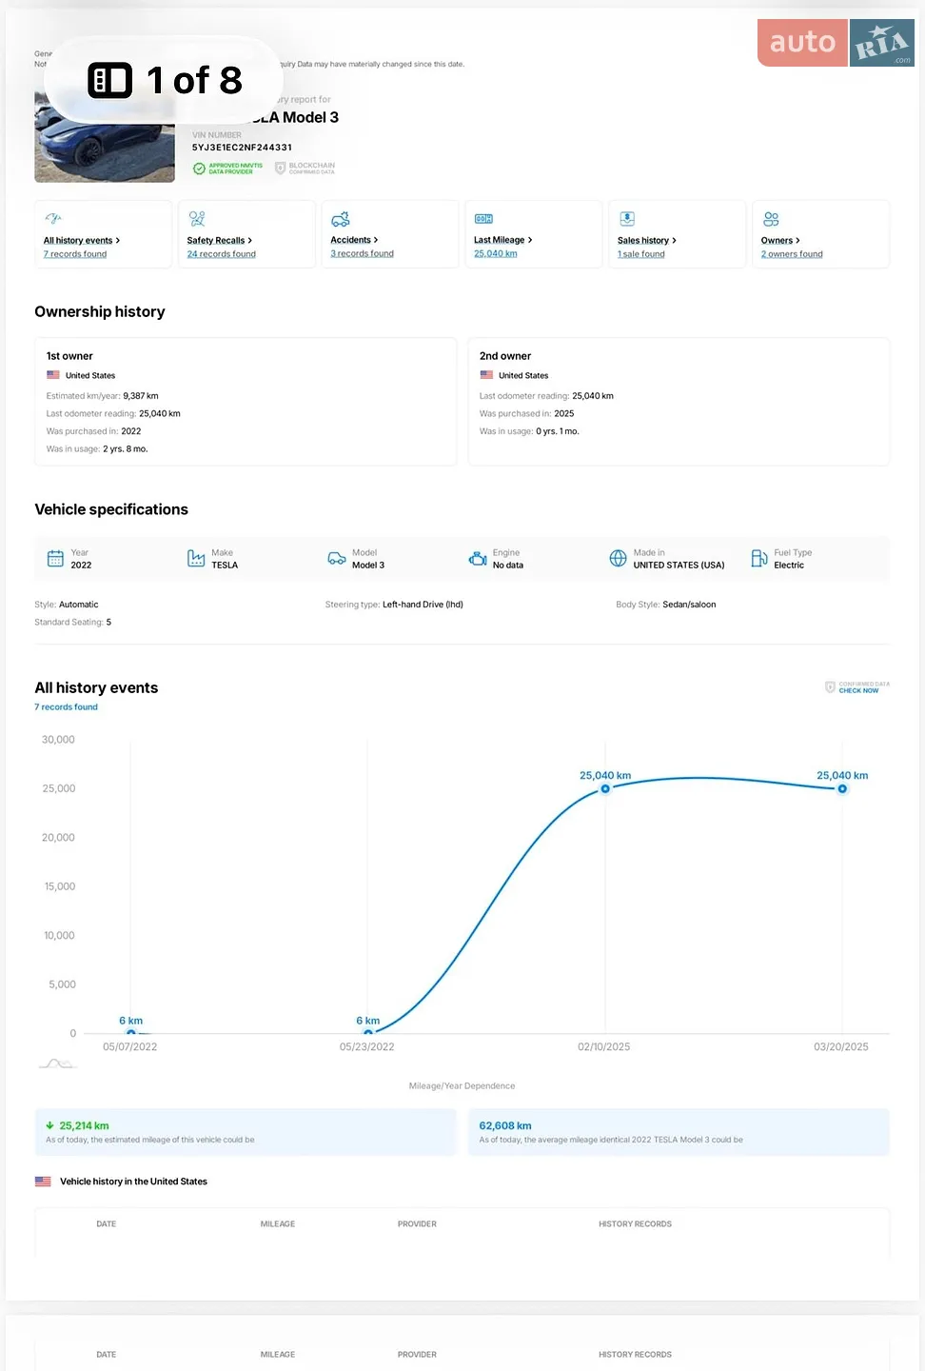Click the first table's PROVIDER column header
Image resolution: width=925 pixels, height=1371 pixels.
pos(417,1224)
